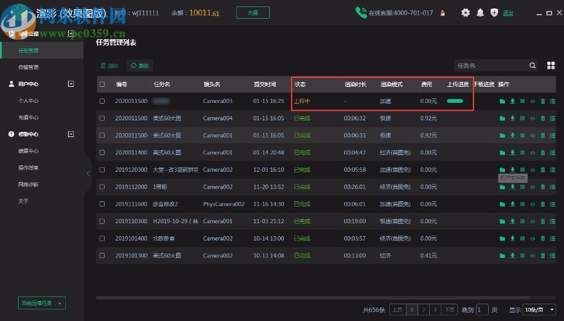Delete the Camera004 task with trash icon

pyautogui.click(x=542, y=118)
